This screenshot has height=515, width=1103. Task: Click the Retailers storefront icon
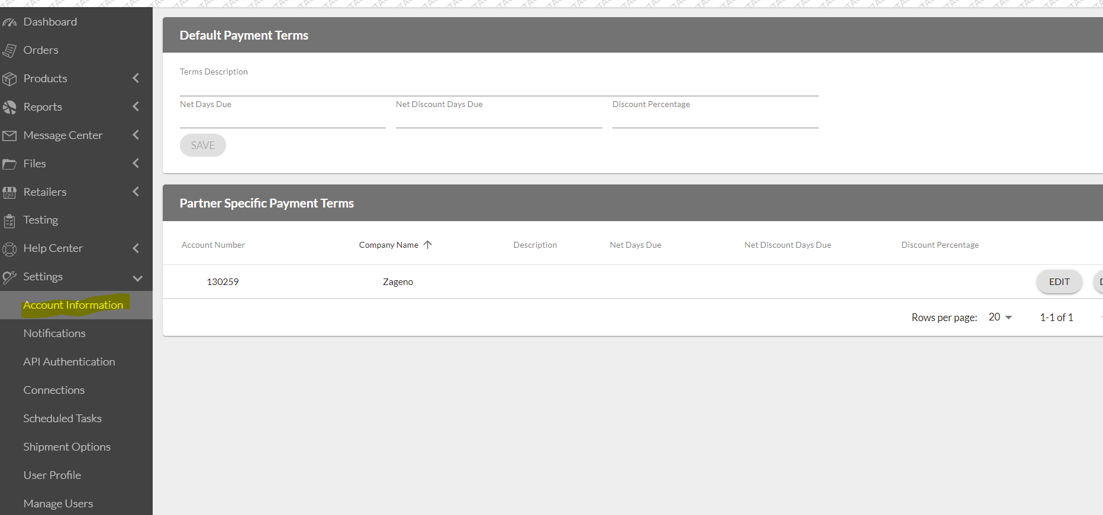click(x=9, y=192)
